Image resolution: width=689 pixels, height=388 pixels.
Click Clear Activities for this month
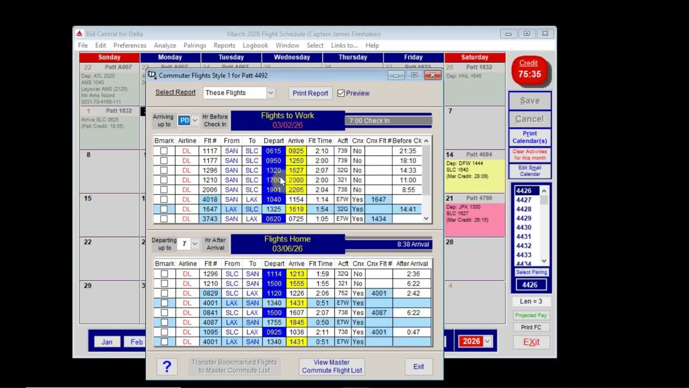530,155
